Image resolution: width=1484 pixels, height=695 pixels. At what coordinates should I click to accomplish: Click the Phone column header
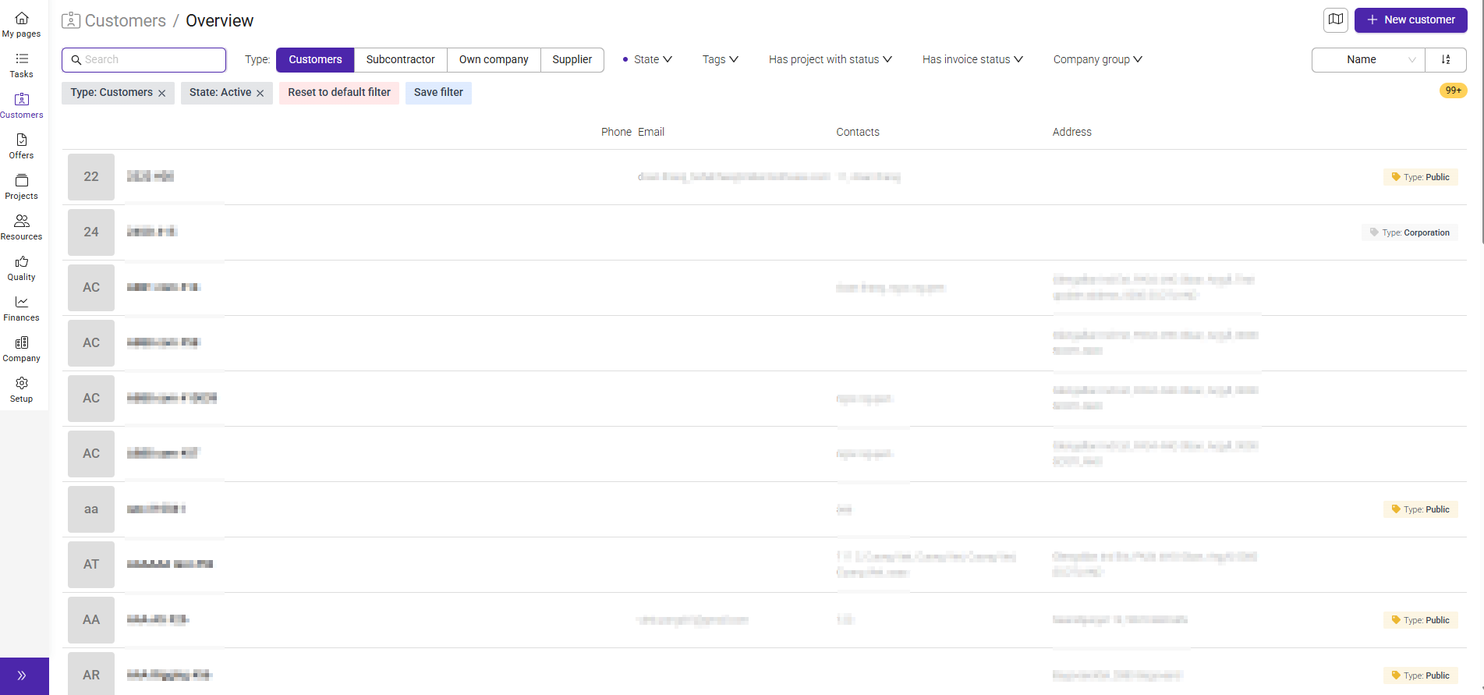(x=616, y=132)
